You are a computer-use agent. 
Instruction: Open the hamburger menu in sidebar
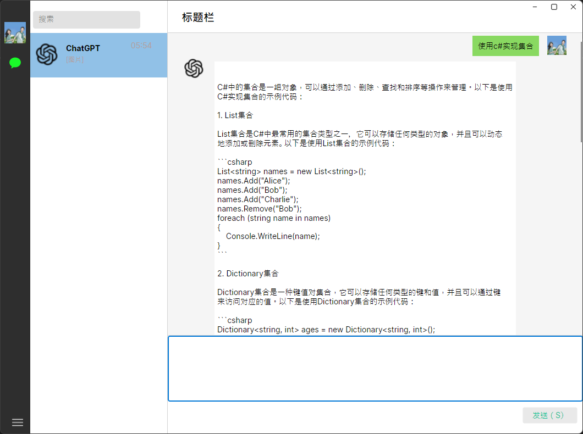click(x=18, y=422)
